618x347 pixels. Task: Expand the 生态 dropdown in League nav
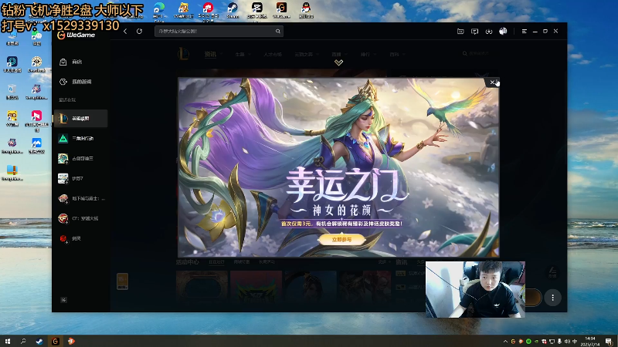coord(243,54)
